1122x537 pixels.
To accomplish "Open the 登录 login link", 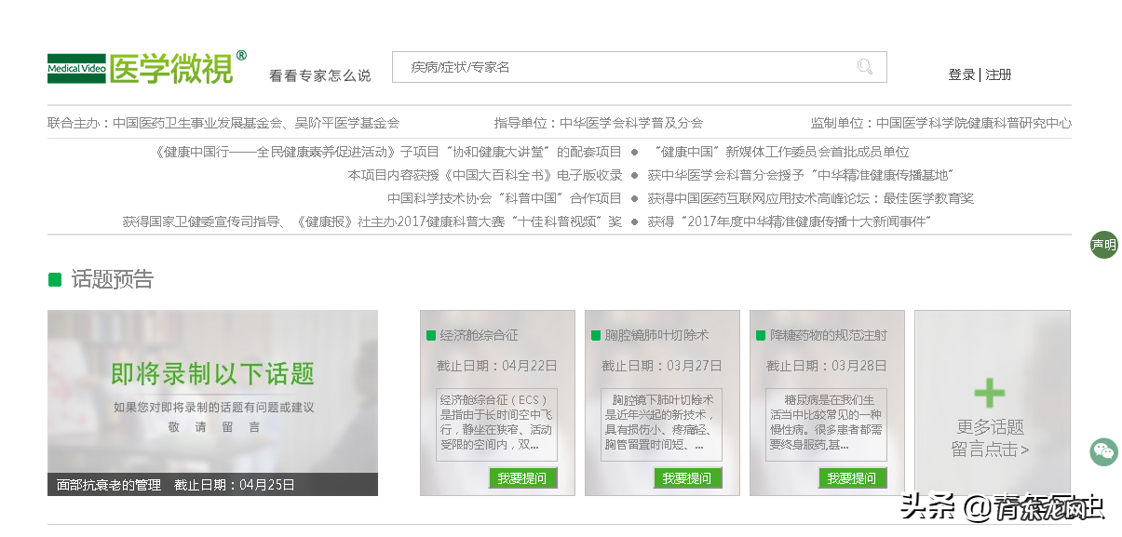I will [961, 74].
